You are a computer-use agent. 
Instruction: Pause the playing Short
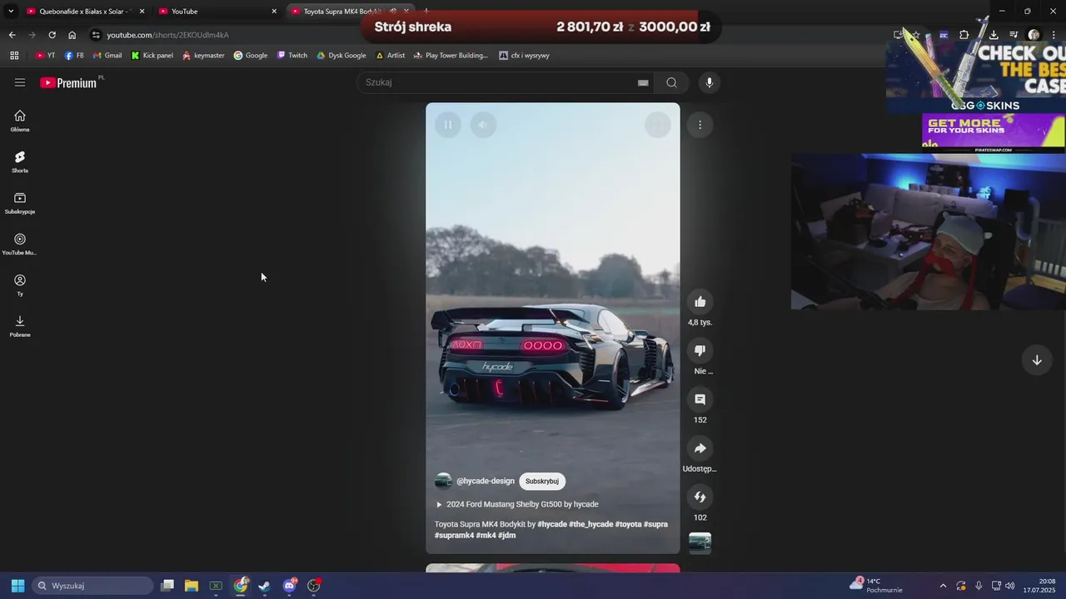(447, 125)
